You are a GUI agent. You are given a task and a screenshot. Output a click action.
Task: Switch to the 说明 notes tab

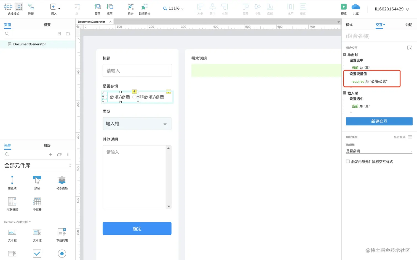(x=409, y=25)
